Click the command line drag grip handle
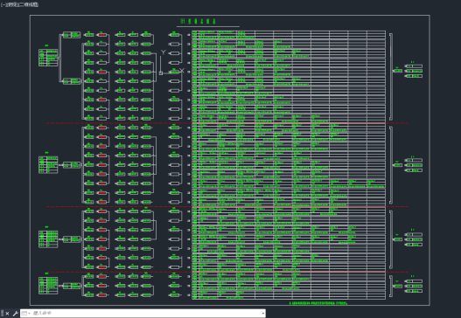The image size is (461, 318). (2, 314)
